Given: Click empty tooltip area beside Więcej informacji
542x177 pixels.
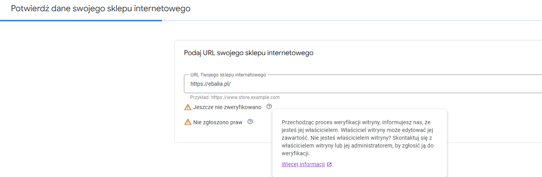Looking at the screenshot, I should (390, 165).
